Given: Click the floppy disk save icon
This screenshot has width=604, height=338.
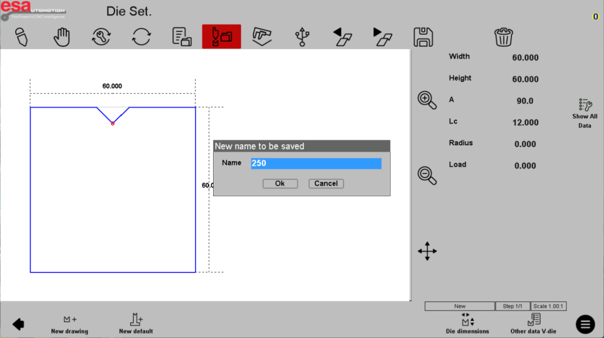Looking at the screenshot, I should [423, 37].
